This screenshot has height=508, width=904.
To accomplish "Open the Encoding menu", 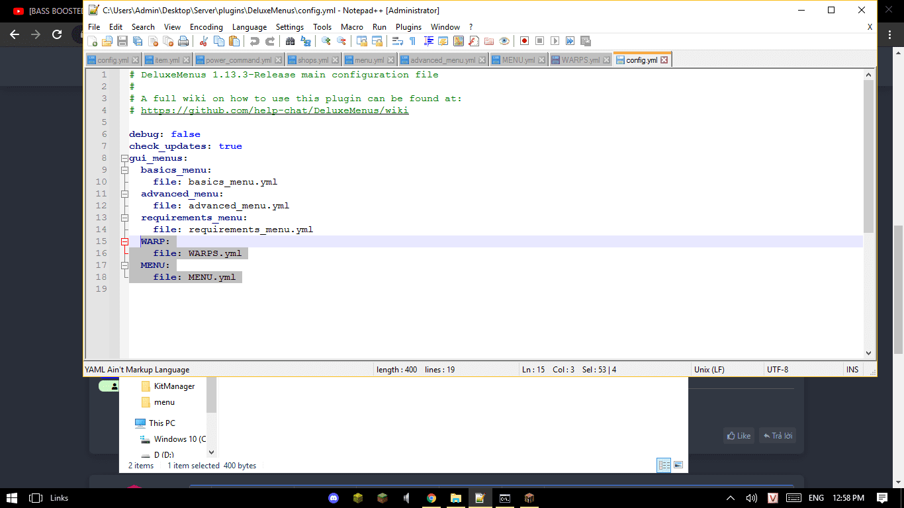I will pyautogui.click(x=206, y=27).
